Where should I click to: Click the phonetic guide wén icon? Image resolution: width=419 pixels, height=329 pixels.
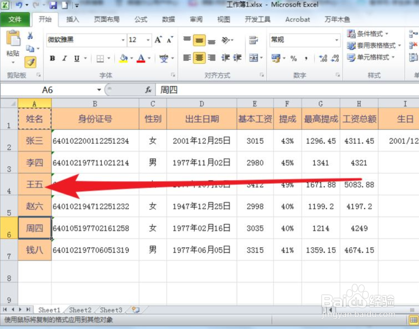[163, 58]
